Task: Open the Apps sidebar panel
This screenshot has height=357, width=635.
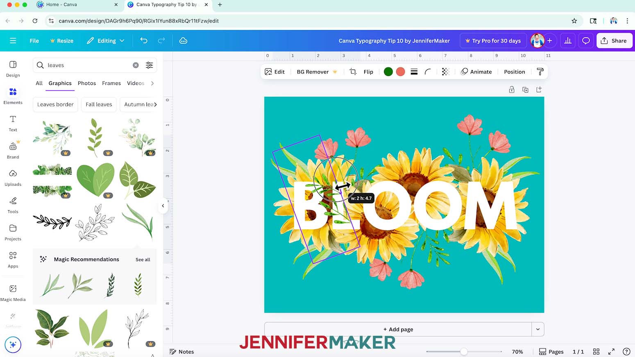Action: (13, 260)
